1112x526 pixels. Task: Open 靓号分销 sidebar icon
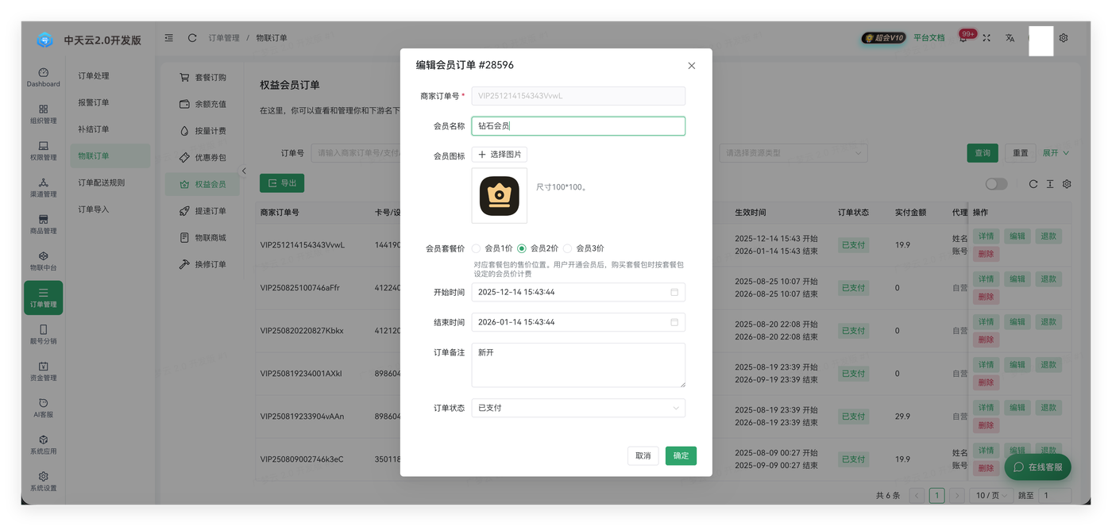43,334
